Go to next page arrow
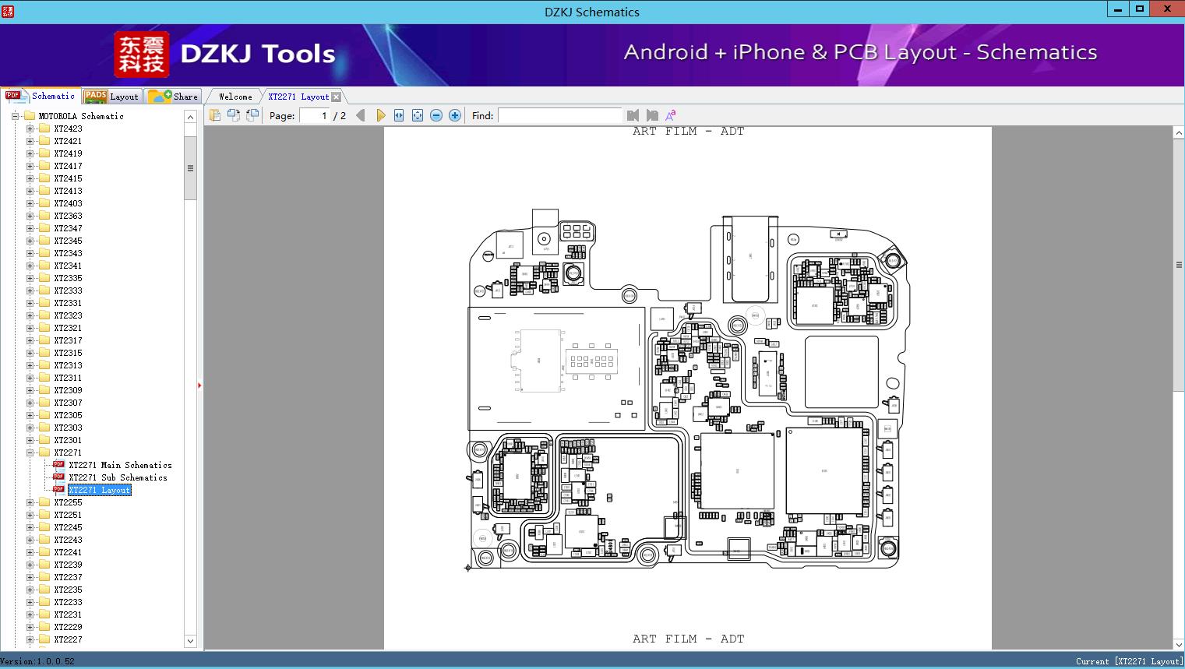The height and width of the screenshot is (669, 1185). (x=380, y=115)
